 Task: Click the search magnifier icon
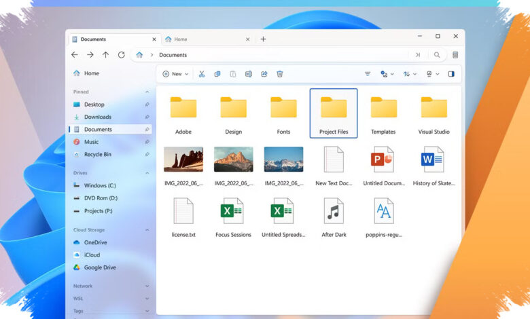coord(437,55)
